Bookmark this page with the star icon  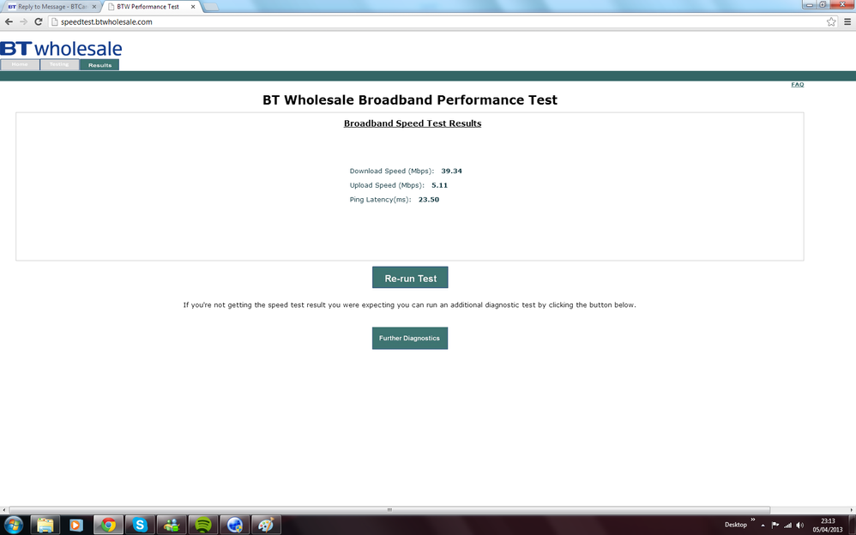pos(831,21)
